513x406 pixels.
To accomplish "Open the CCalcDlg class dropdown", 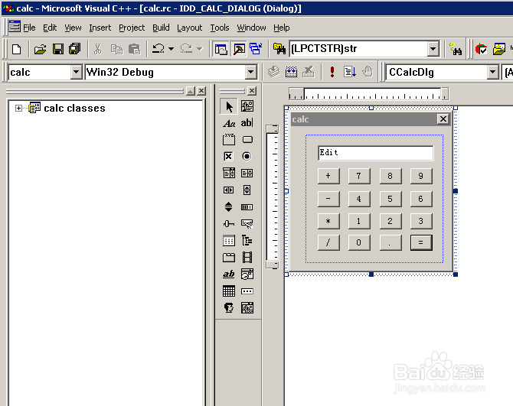I will [492, 72].
